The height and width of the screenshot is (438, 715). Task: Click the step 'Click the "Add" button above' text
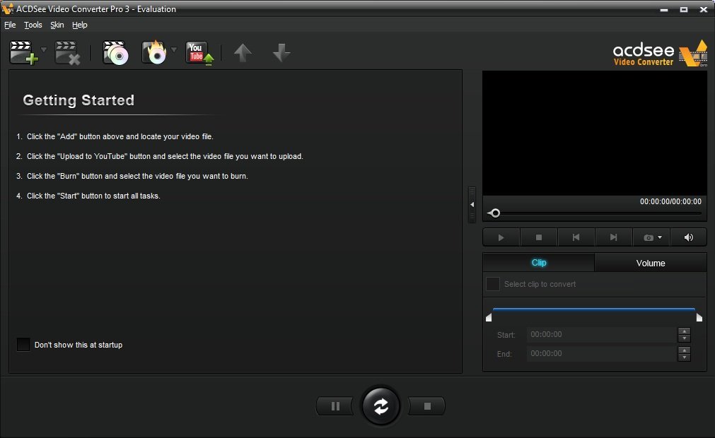[120, 136]
